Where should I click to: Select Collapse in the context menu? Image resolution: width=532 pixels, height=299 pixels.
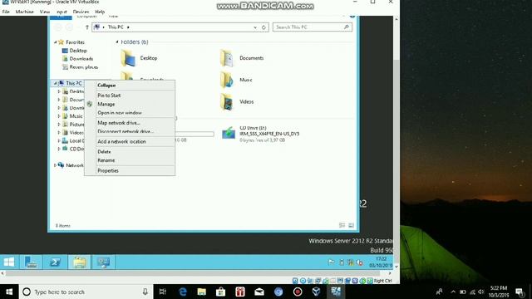[106, 86]
